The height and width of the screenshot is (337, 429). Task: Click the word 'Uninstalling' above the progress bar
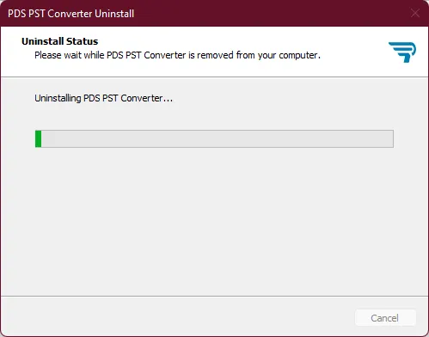click(58, 98)
